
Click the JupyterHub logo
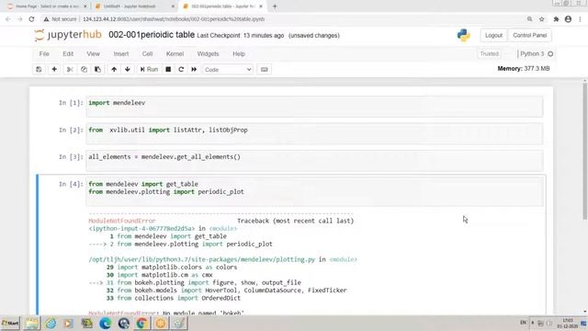point(68,35)
